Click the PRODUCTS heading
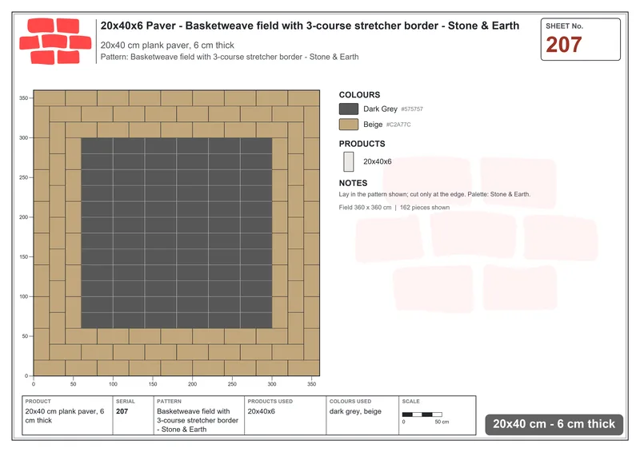The width and height of the screenshot is (640, 452). point(362,144)
